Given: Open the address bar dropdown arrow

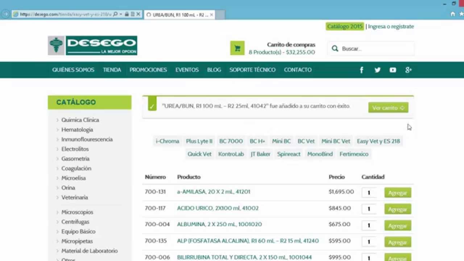Looking at the screenshot, I should point(121,14).
